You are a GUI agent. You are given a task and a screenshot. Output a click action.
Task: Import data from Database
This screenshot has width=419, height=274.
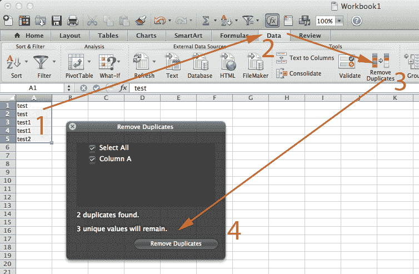(x=199, y=66)
